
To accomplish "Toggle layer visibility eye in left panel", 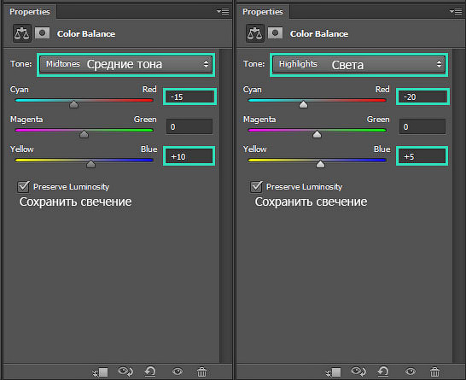I will pyautogui.click(x=178, y=371).
